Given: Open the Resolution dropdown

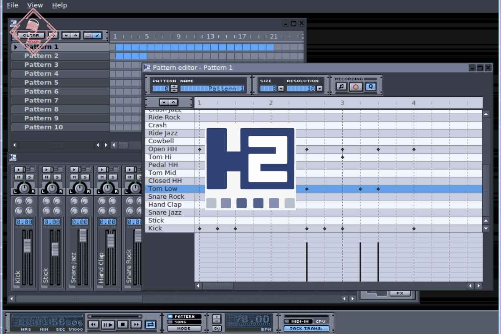Looking at the screenshot, I should tap(320, 89).
